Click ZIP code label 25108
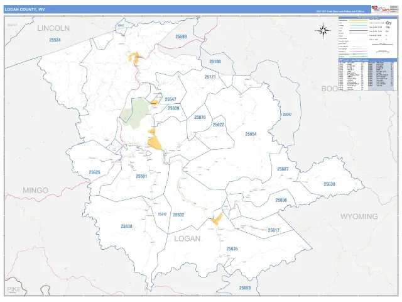 (x=215, y=62)
